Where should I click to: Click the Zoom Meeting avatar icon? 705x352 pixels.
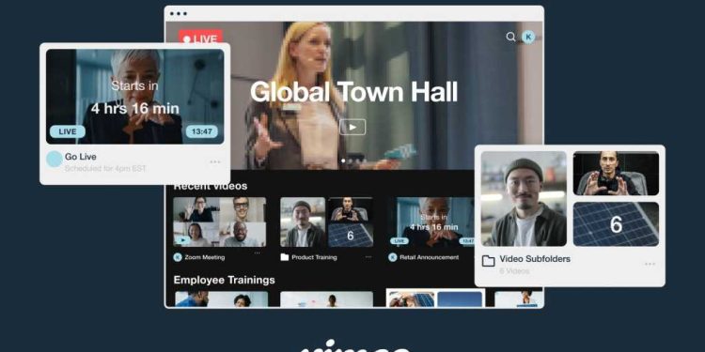coord(178,257)
